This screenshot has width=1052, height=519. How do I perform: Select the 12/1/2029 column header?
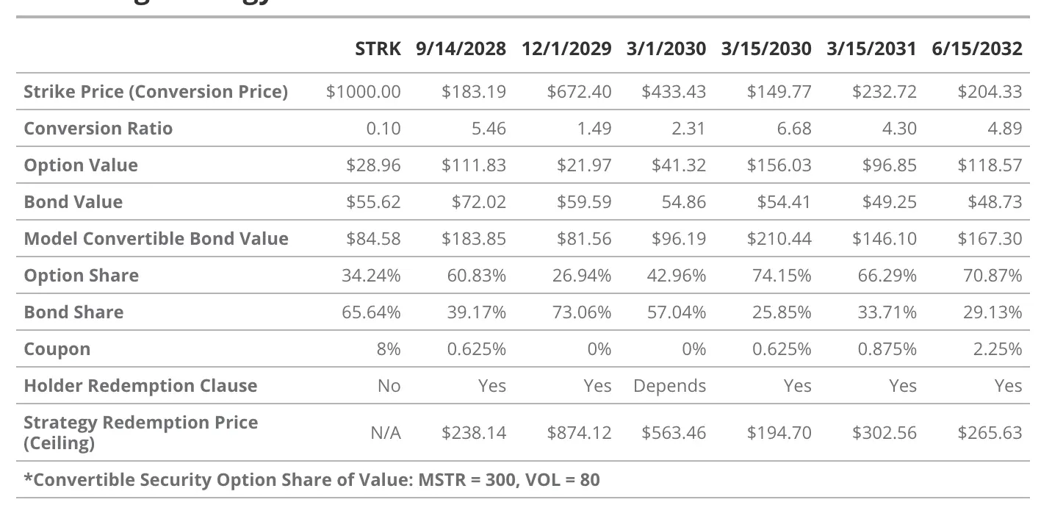tap(566, 49)
